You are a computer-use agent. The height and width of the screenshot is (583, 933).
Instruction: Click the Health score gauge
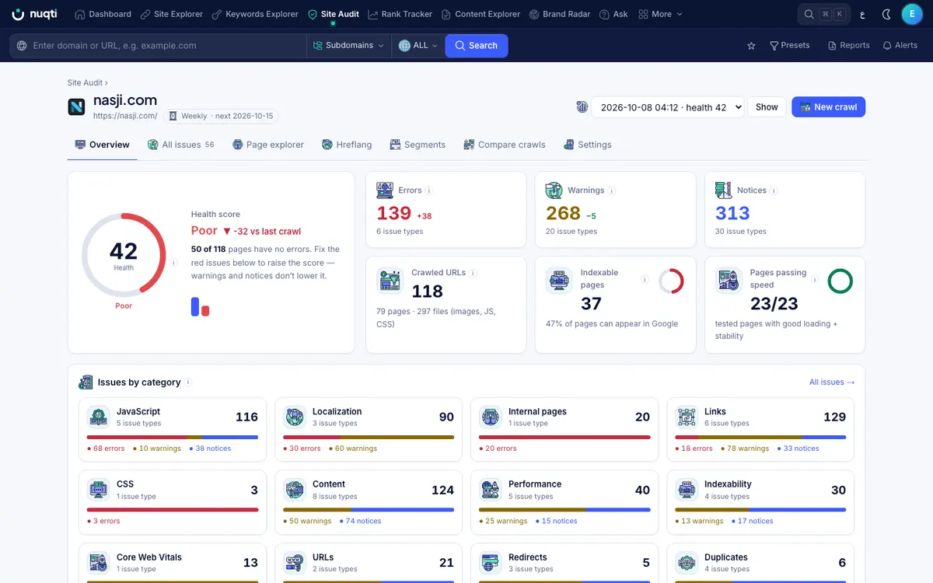124,255
